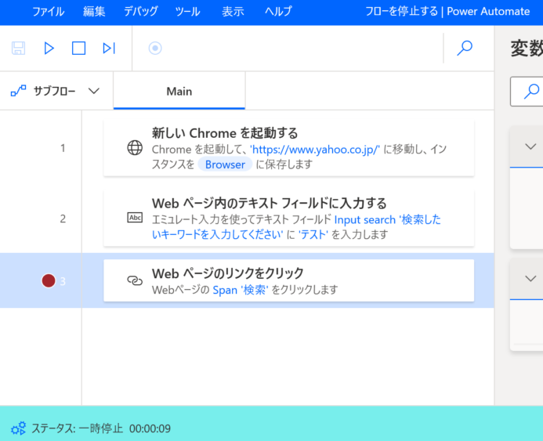Click the 'フローを停止する | Power Automate' title

click(447, 12)
